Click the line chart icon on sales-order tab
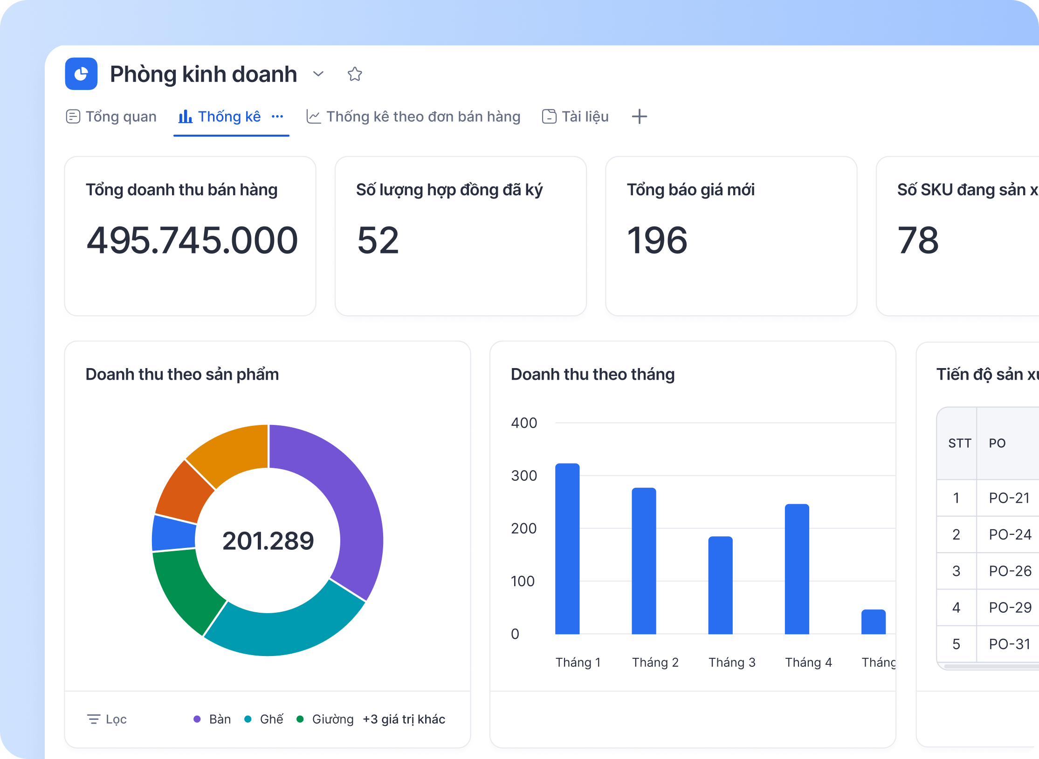The image size is (1039, 759). [313, 116]
